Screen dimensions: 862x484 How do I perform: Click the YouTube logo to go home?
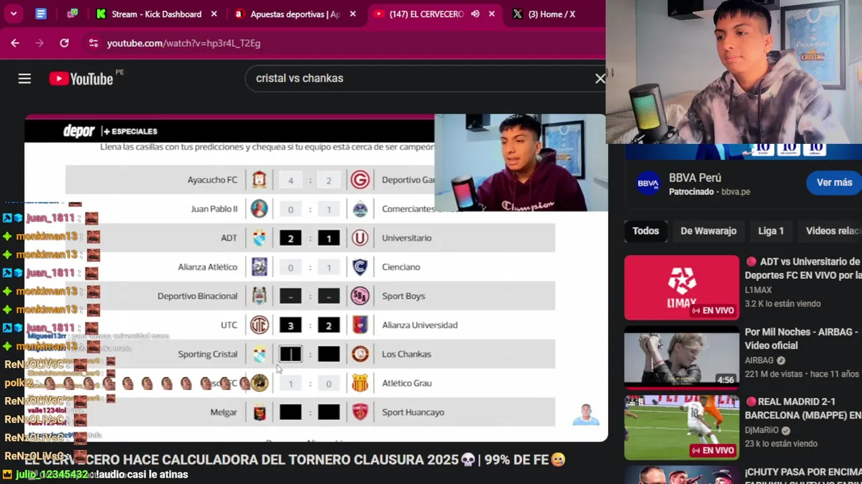(x=81, y=79)
